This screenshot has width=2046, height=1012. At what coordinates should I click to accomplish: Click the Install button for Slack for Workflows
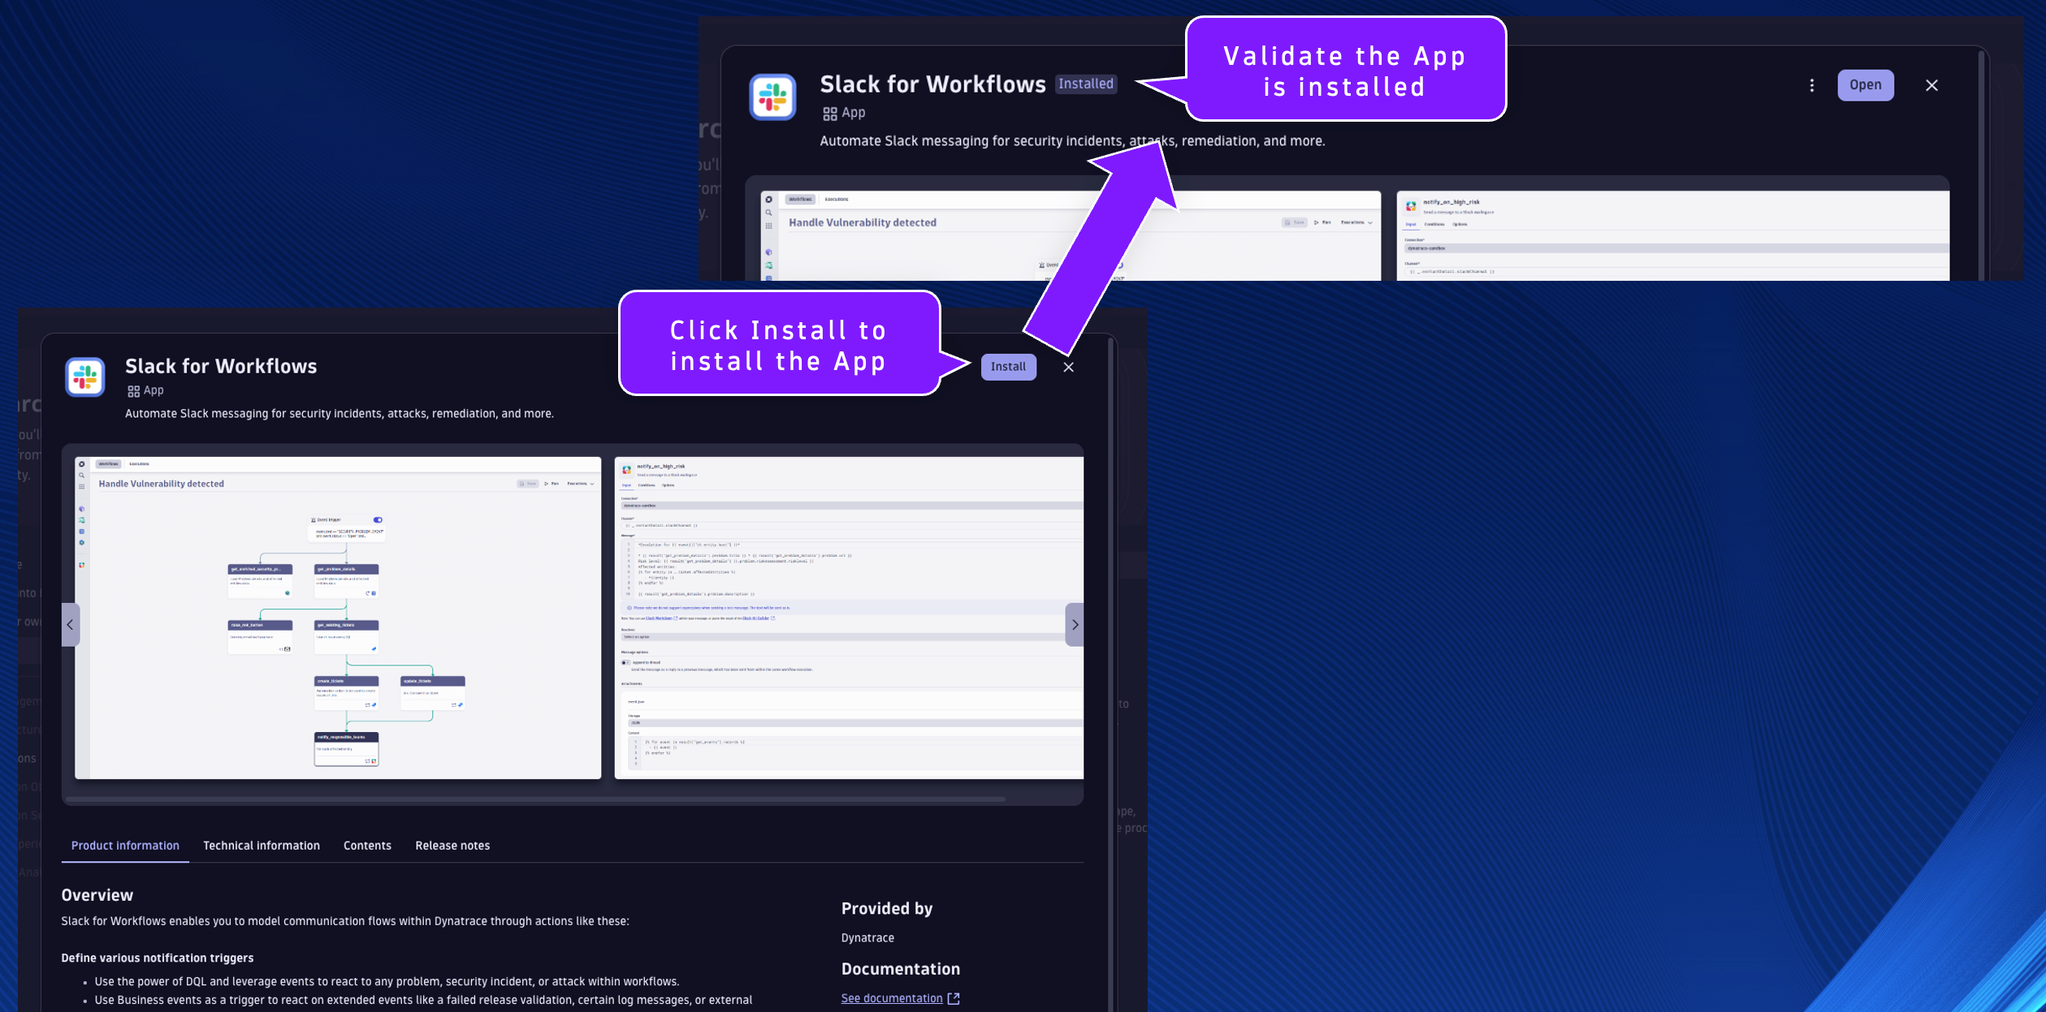point(1008,367)
